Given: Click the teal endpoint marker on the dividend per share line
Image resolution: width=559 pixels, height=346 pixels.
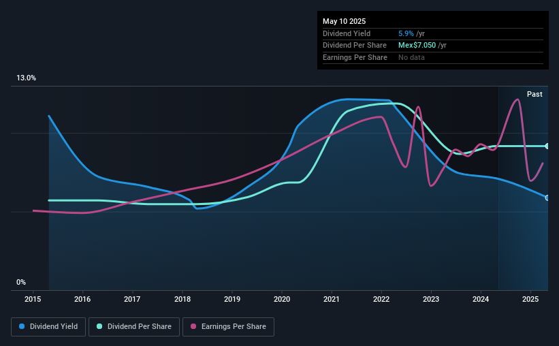Looking at the screenshot, I should click(x=547, y=146).
